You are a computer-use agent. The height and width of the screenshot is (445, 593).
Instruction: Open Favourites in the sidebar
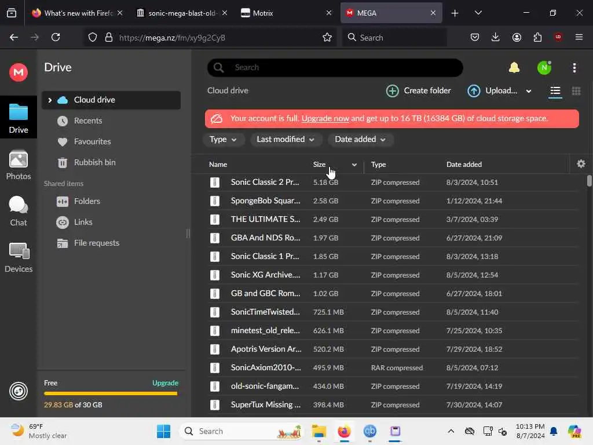point(92,141)
